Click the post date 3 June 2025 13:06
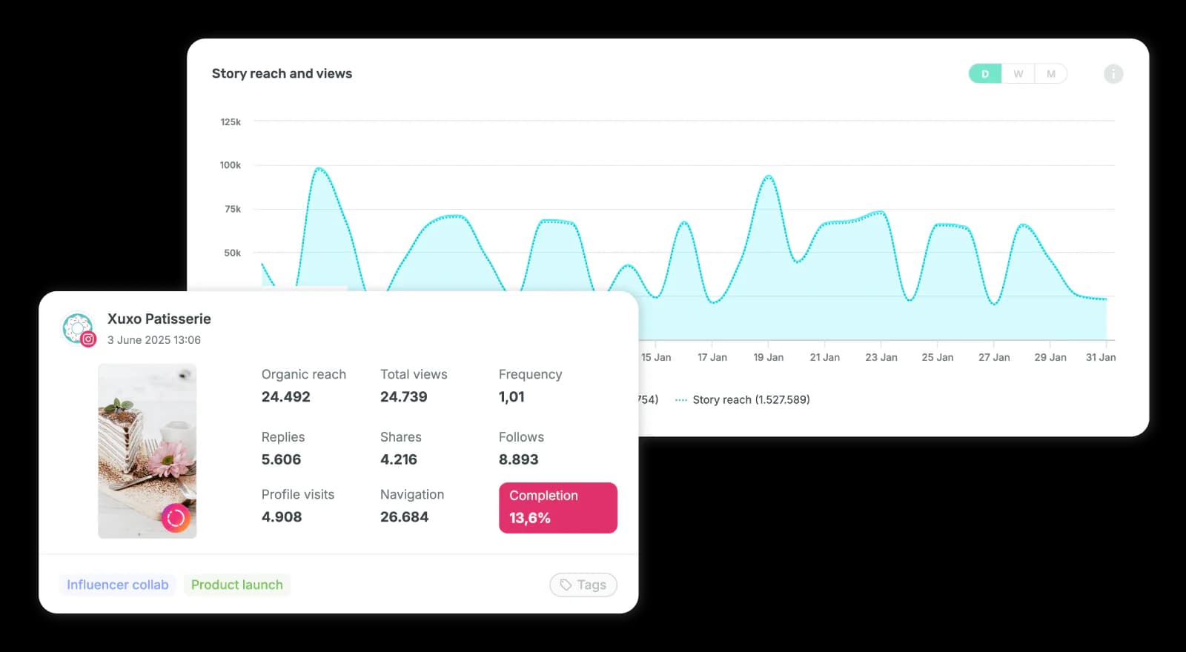Image resolution: width=1186 pixels, height=652 pixels. (x=154, y=340)
